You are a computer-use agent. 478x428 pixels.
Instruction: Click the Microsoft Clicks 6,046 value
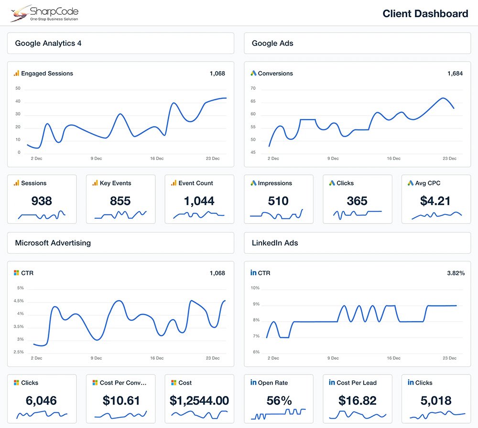pyautogui.click(x=42, y=400)
